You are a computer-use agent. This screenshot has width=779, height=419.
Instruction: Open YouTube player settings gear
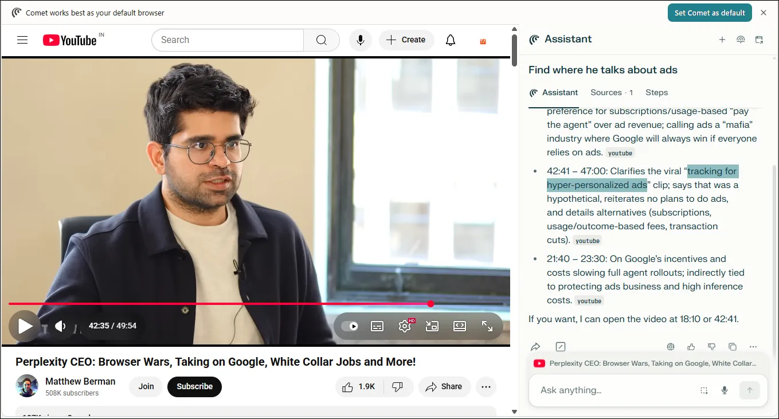point(405,326)
